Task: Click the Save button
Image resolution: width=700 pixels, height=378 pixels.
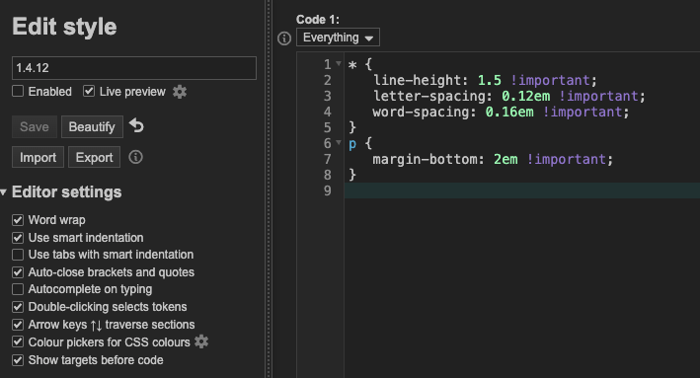Action: coord(35,126)
